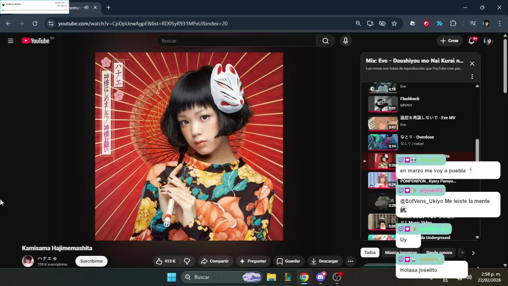This screenshot has height=286, width=508.
Task: Open the YouTube hamburger guide menu
Action: 11,41
